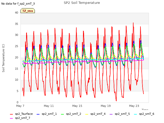Click the cyan sp2_smT_6 legend swatch

(136, 114)
